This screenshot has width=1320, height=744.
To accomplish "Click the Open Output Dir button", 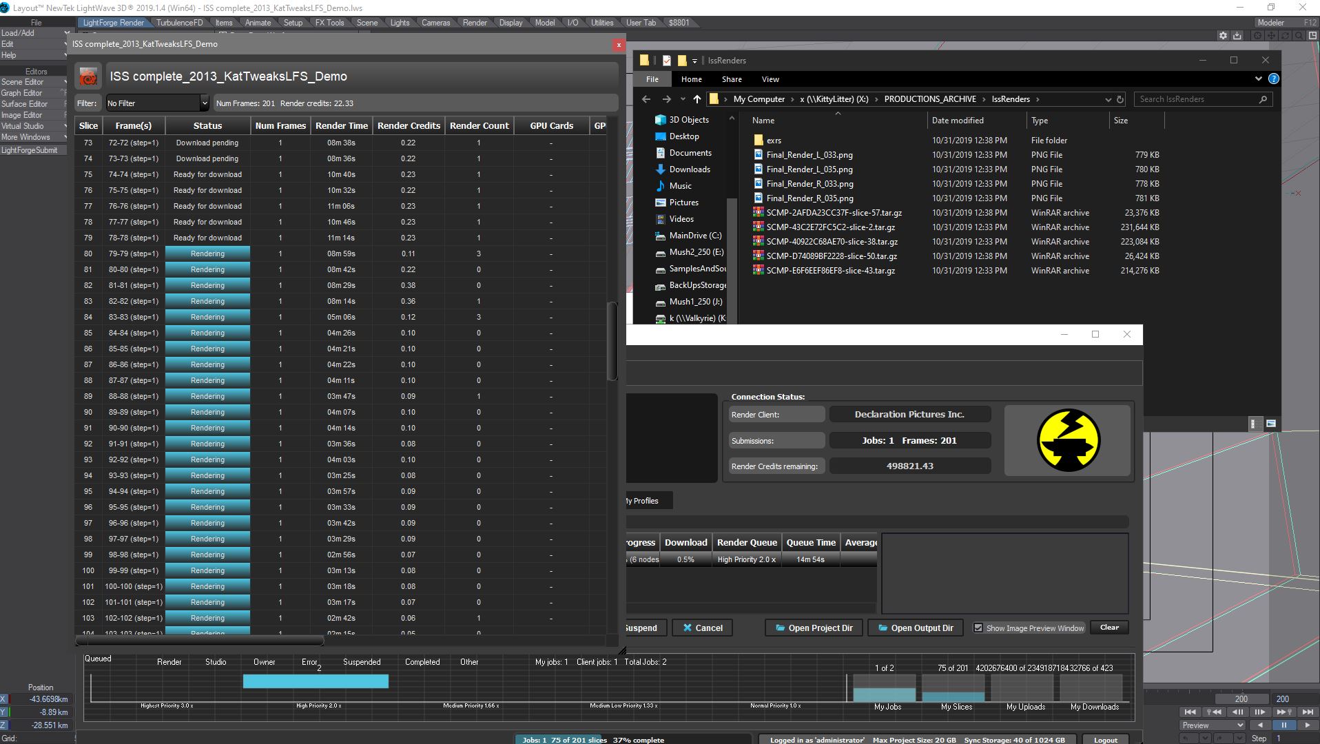I will coord(915,628).
